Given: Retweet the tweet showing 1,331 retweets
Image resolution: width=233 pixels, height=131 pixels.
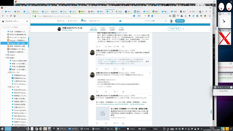Looking at the screenshot, I should pos(106,47).
